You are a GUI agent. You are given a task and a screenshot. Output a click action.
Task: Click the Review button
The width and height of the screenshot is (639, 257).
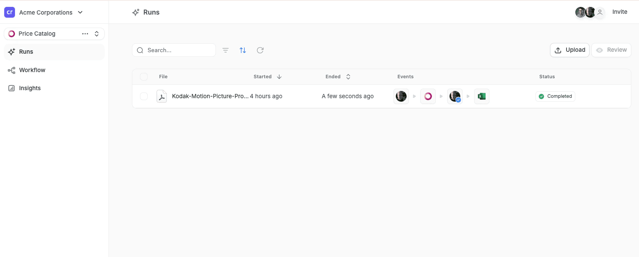pyautogui.click(x=611, y=50)
